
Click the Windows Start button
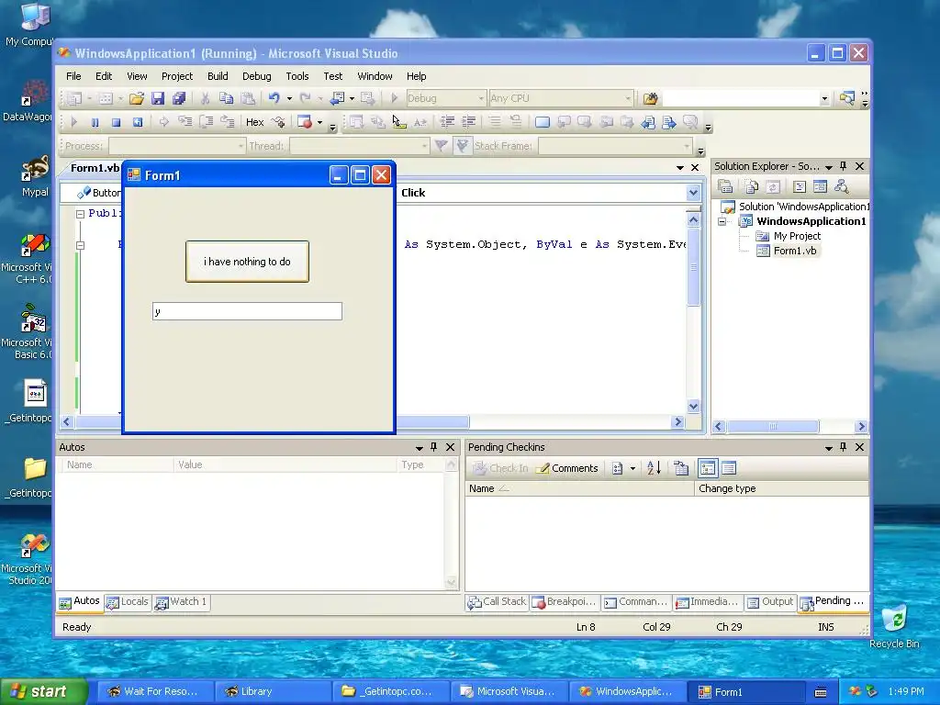pos(43,692)
